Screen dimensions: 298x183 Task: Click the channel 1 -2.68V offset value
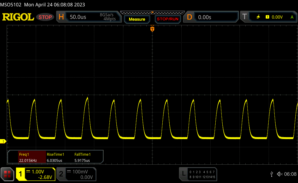pyautogui.click(x=45, y=177)
